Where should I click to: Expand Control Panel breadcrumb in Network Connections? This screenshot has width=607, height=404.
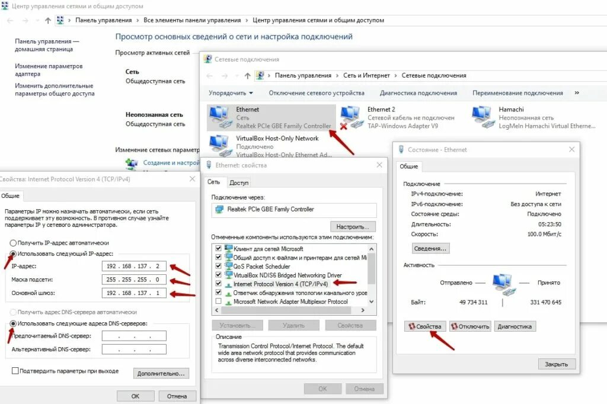pyautogui.click(x=337, y=75)
